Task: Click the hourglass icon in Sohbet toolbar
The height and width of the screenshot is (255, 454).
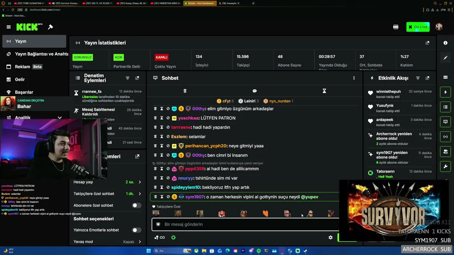Action: click(x=324, y=91)
